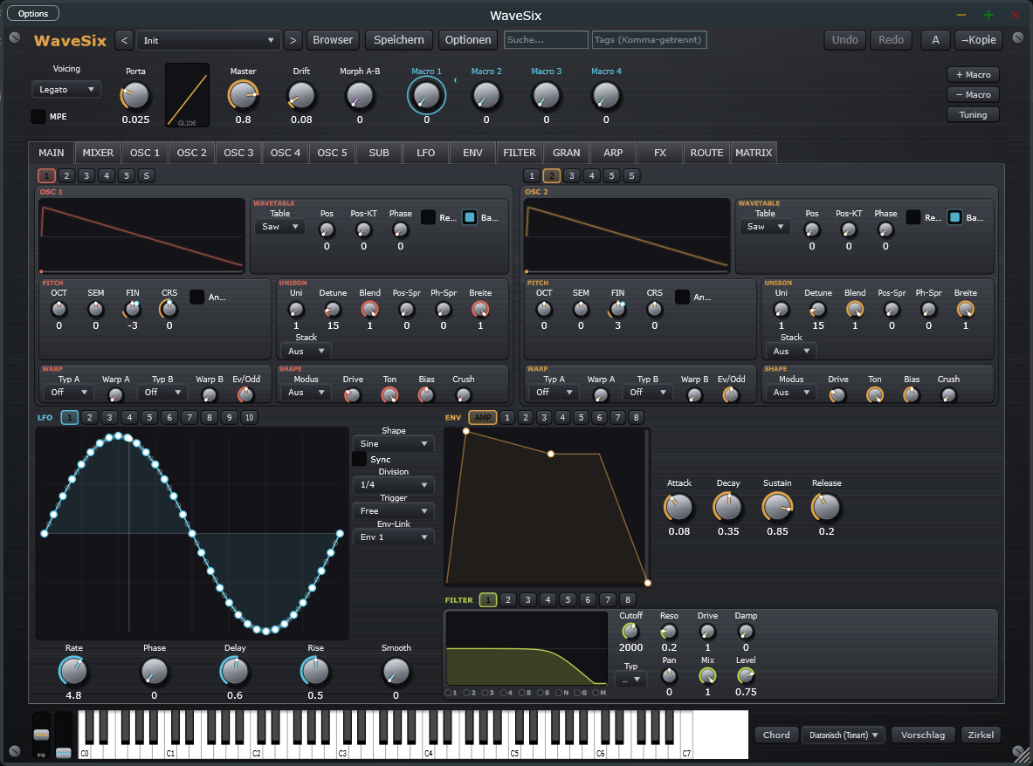Click the LFO Smooth knob
The height and width of the screenshot is (766, 1033).
tap(396, 671)
